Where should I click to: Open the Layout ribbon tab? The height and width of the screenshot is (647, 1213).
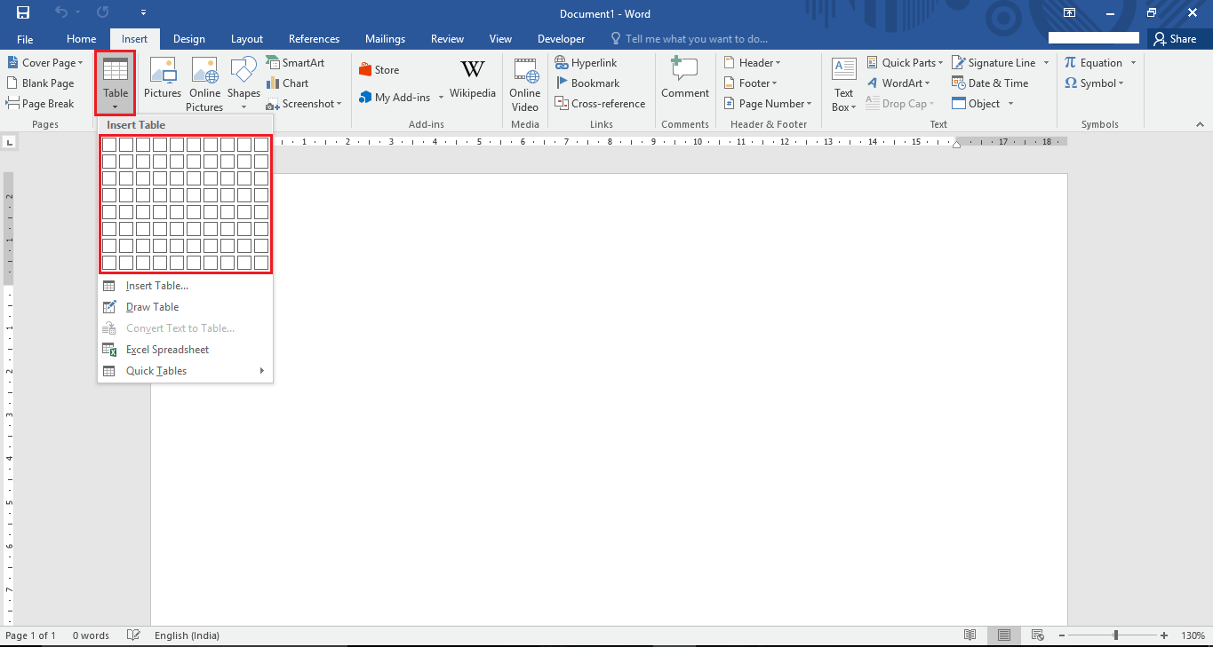point(247,39)
